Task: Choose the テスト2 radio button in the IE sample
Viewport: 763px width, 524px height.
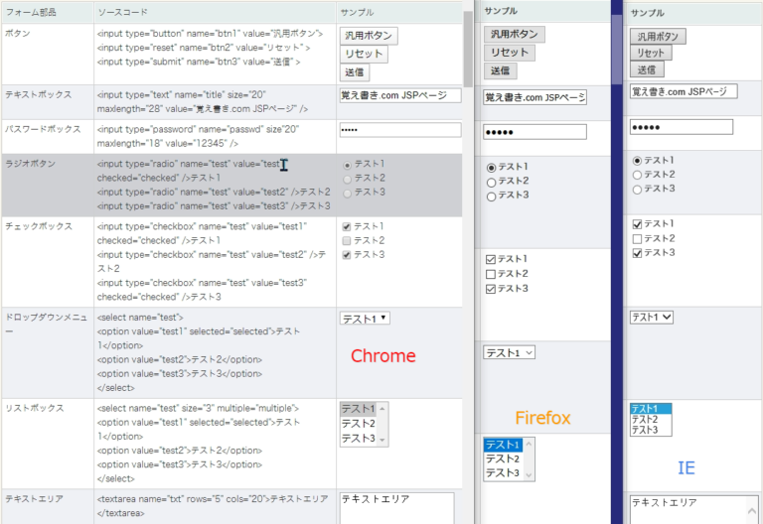Action: coord(637,175)
